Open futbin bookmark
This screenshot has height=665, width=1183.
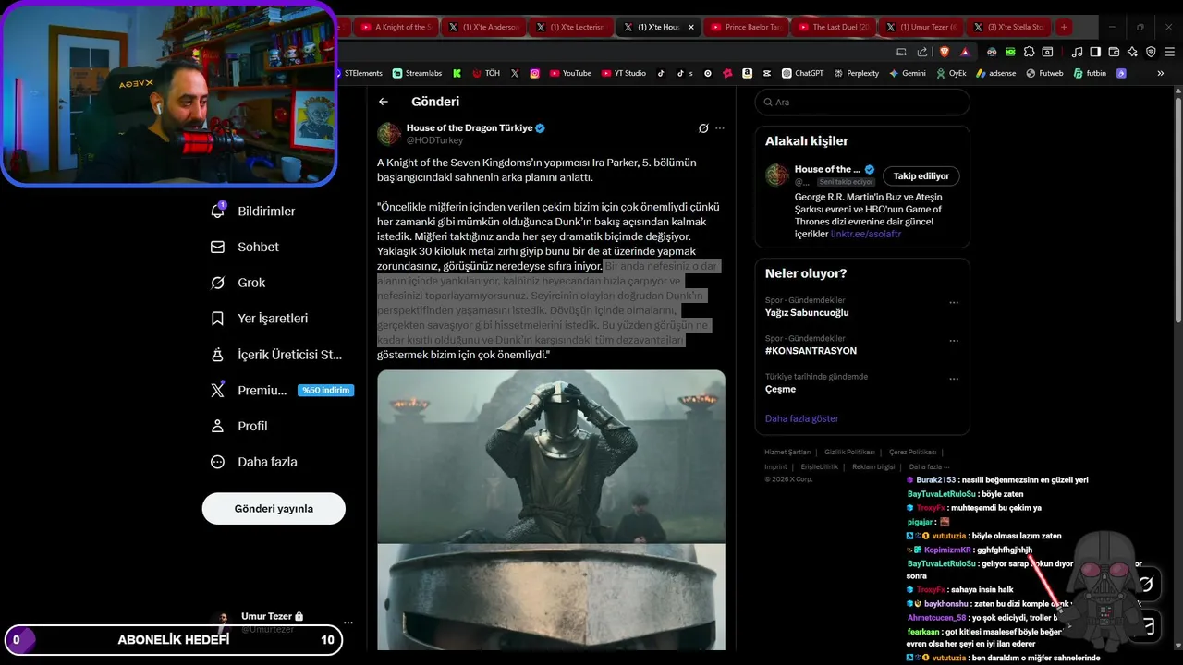coord(1090,73)
